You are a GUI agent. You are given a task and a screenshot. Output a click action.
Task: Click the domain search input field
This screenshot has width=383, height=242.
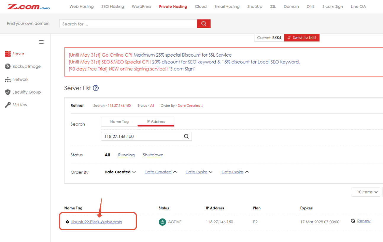click(x=128, y=24)
